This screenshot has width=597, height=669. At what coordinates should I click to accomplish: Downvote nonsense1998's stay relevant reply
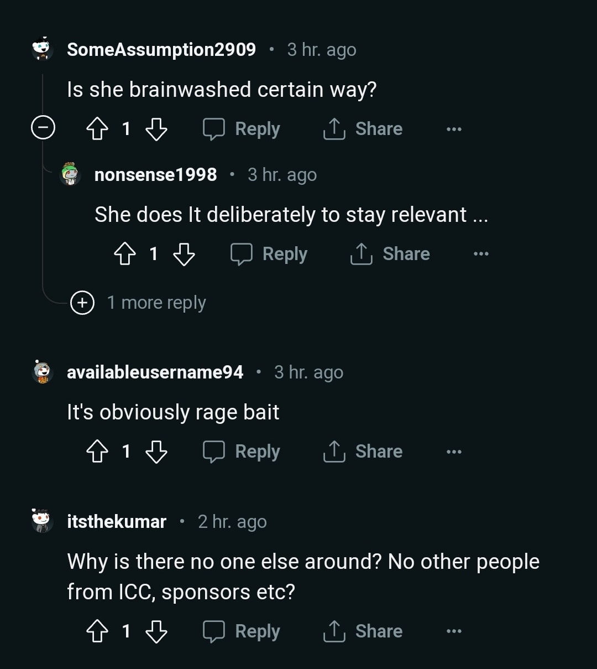(x=184, y=255)
